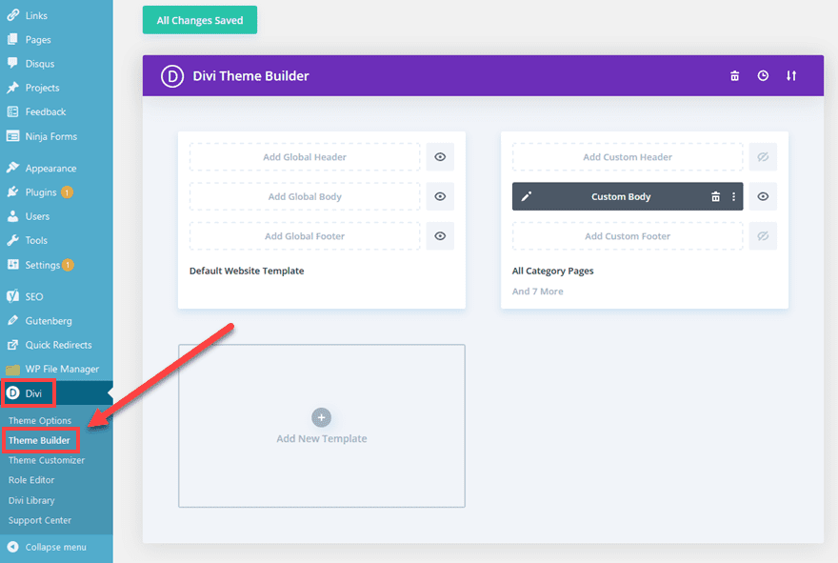Click the Add Global Footer placeholder area
The height and width of the screenshot is (563, 838).
coord(305,235)
